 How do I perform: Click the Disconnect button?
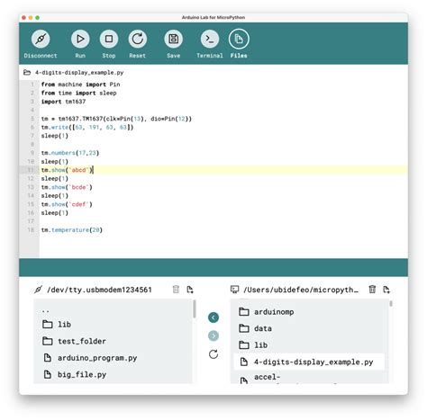(41, 39)
